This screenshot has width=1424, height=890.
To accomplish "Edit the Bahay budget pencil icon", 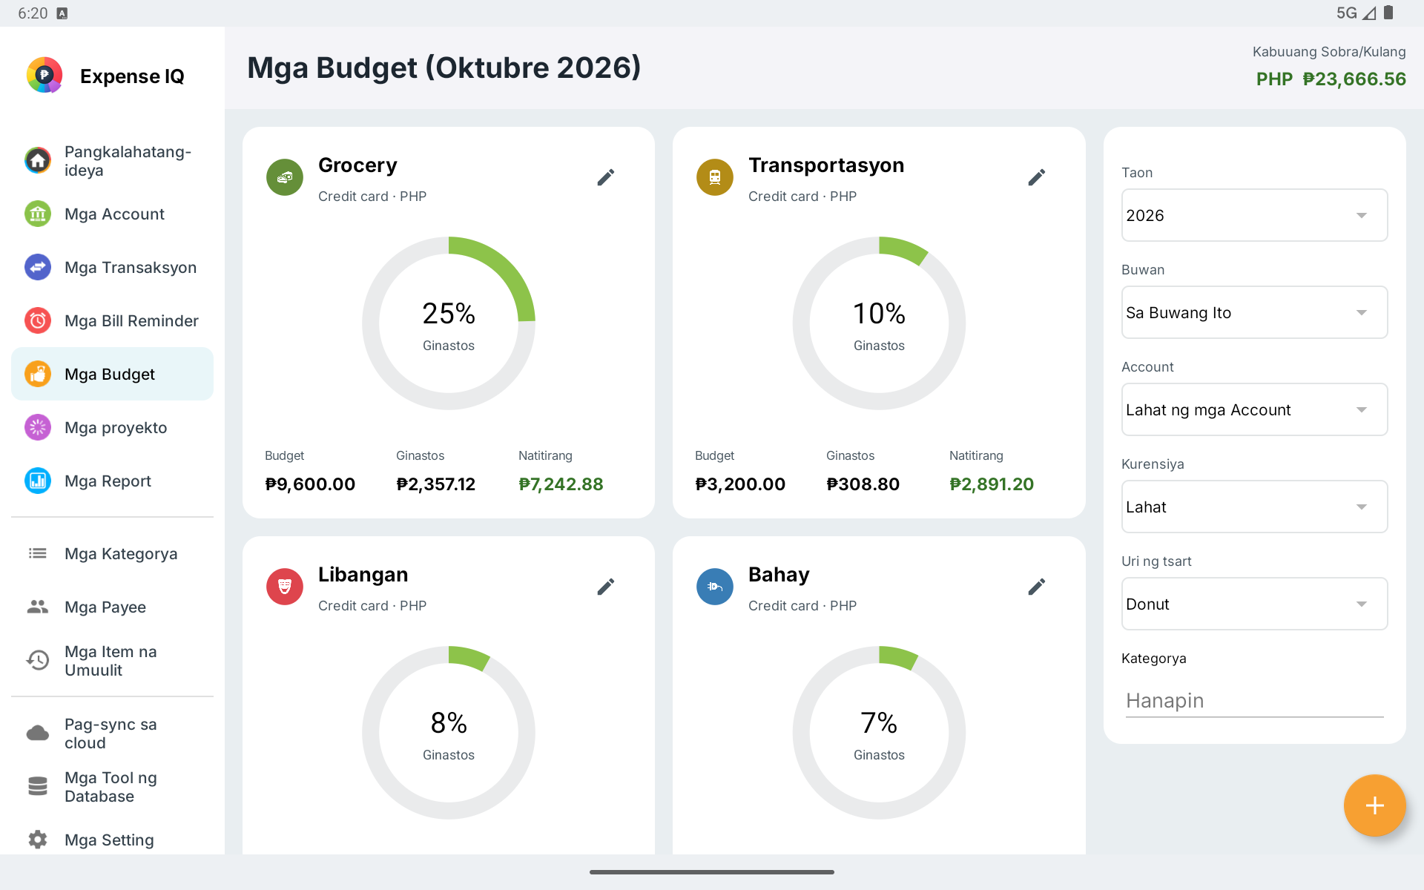I will point(1037,587).
